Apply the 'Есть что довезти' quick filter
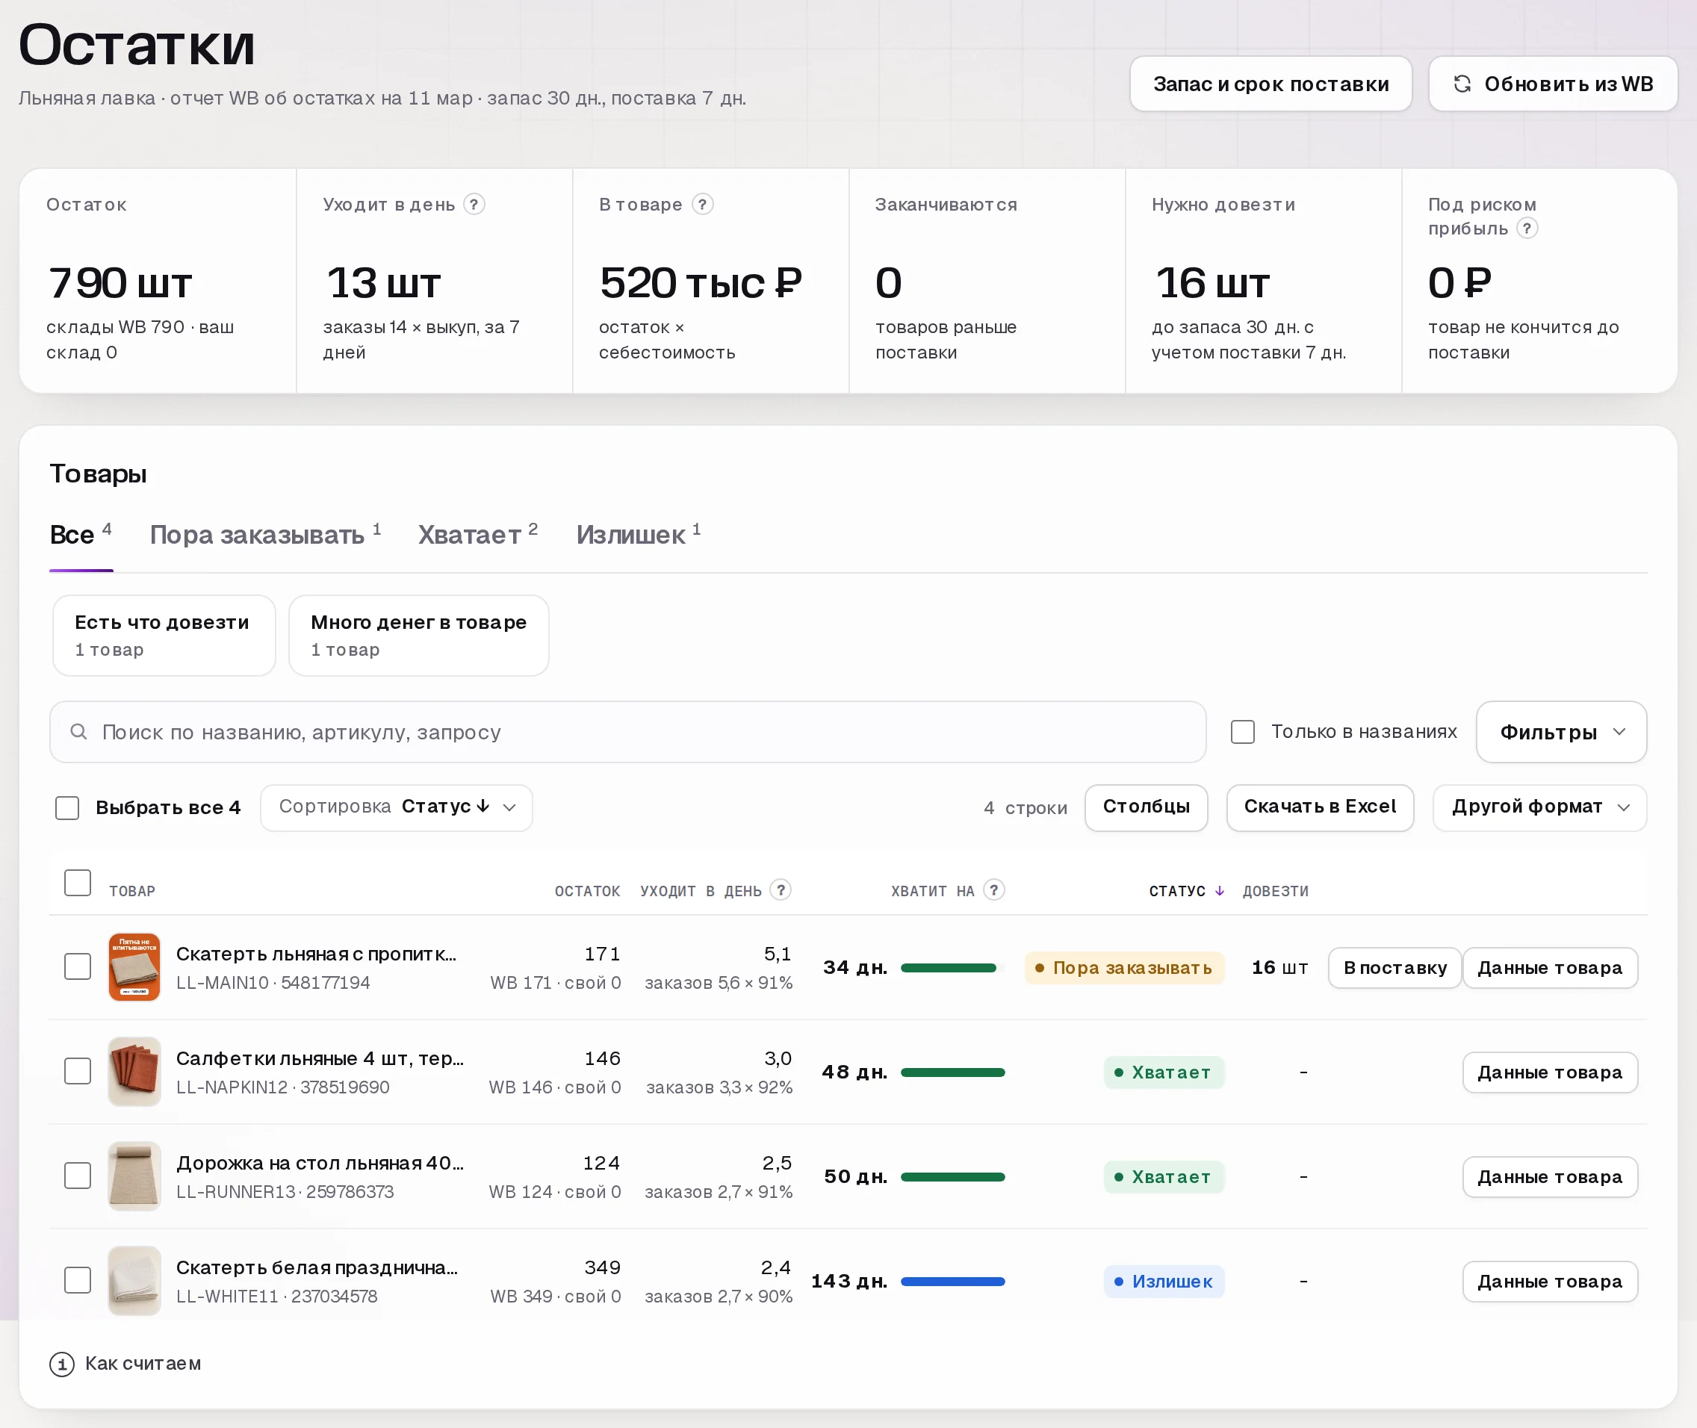The height and width of the screenshot is (1428, 1697). pyautogui.click(x=164, y=636)
